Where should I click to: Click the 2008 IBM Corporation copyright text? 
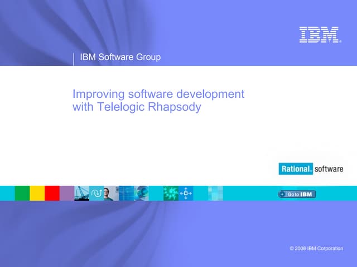coord(316,248)
